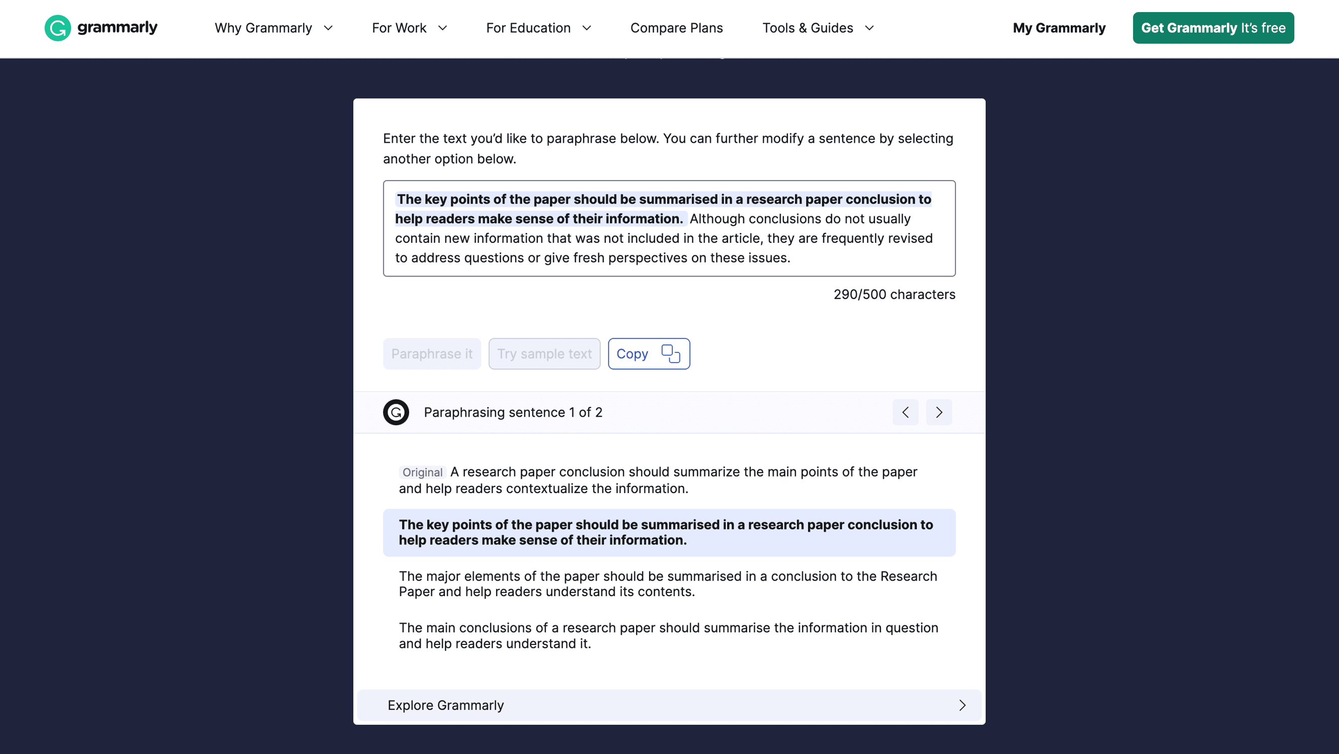The width and height of the screenshot is (1339, 754).
Task: Click the Grammarly G avatar near 'Paraphrasing sentence 1 of 2'
Action: [396, 412]
